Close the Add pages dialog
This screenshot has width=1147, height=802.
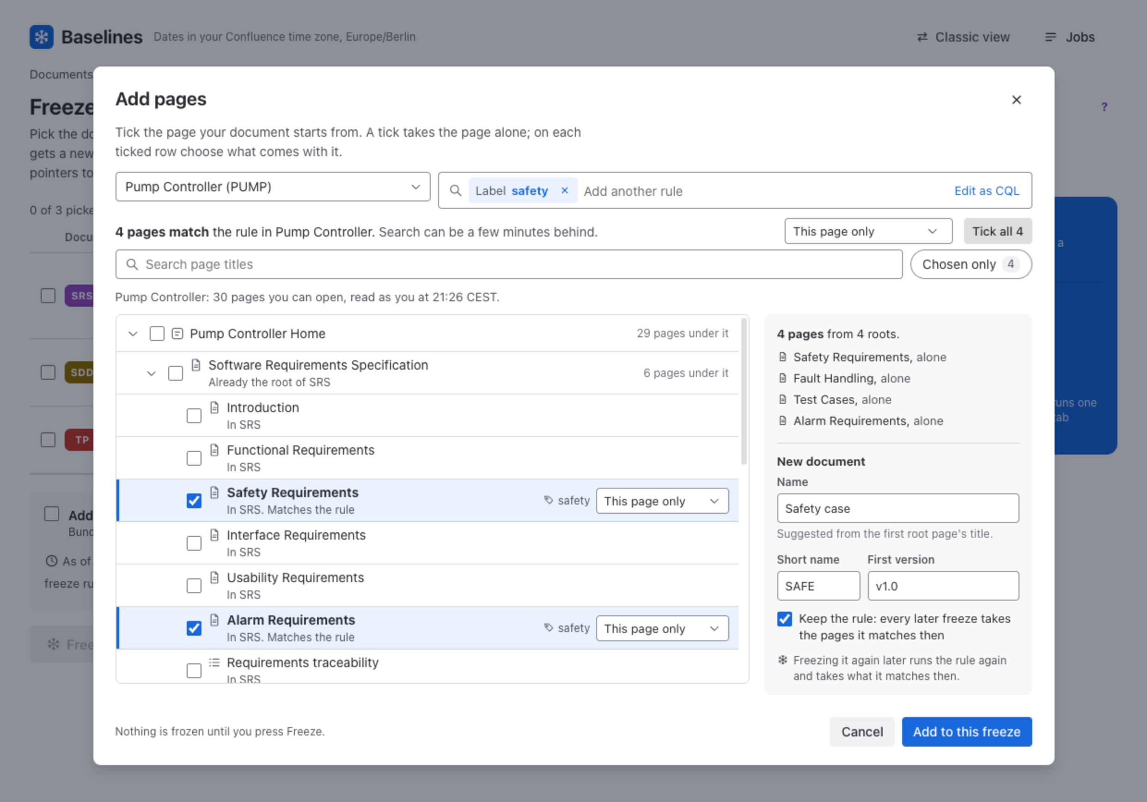point(1016,100)
